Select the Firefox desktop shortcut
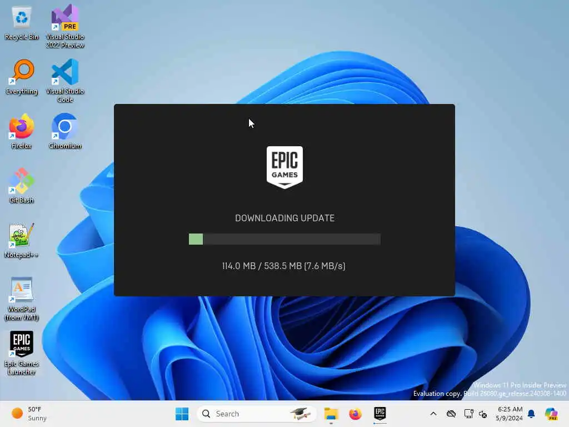569x427 pixels. coord(22,131)
